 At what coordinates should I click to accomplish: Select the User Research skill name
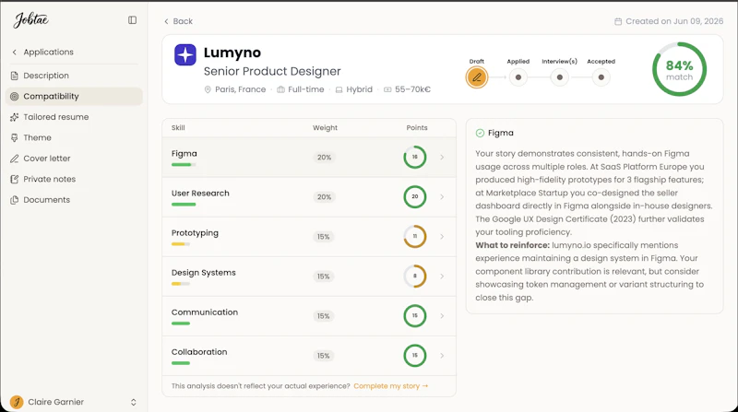click(x=200, y=193)
